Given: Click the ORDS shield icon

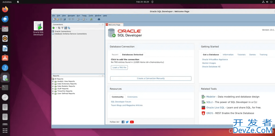Looking at the screenshot, I should click(203, 113).
